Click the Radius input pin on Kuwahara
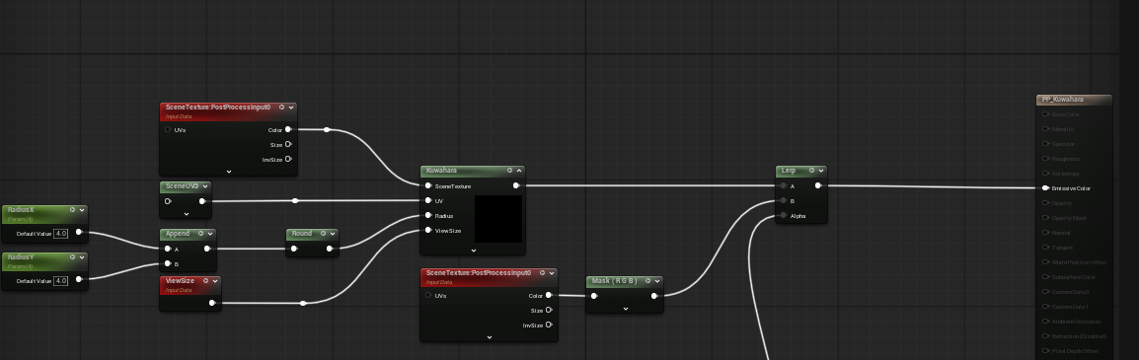The height and width of the screenshot is (360, 1139). (x=428, y=216)
